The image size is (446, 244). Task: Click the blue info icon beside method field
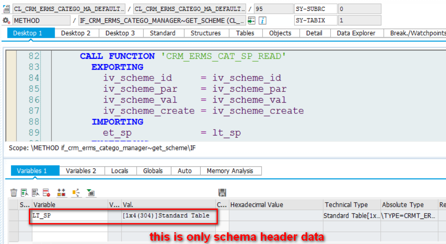[x=263, y=20]
